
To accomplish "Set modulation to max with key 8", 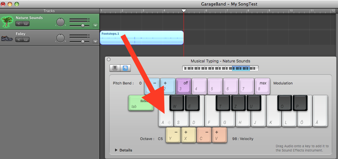I will tap(262, 86).
